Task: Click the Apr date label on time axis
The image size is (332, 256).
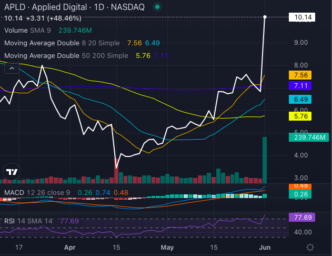Action: [x=70, y=248]
